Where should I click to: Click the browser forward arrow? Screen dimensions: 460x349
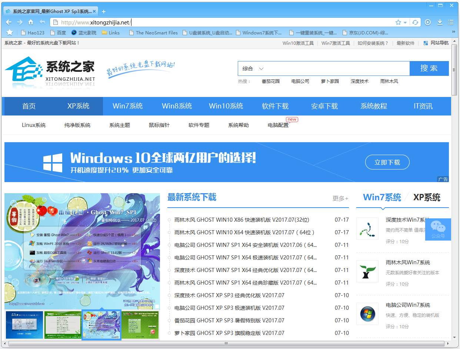pyautogui.click(x=20, y=22)
